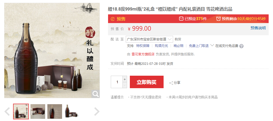
Task: Click the 已预定 shopping bag icon
Action: 181,18
